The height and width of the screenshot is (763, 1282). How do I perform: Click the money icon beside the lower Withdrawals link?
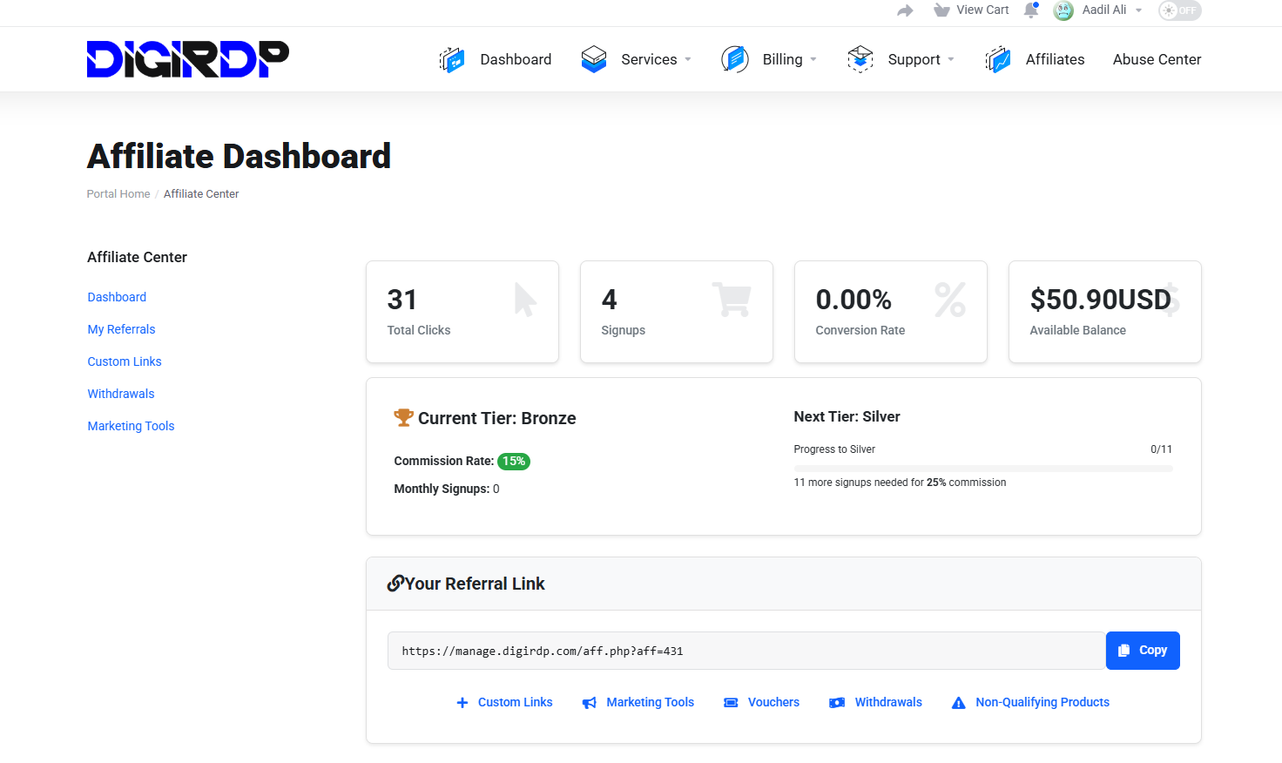click(837, 703)
